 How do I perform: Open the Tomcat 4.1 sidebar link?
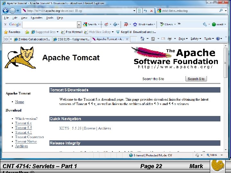(23, 132)
